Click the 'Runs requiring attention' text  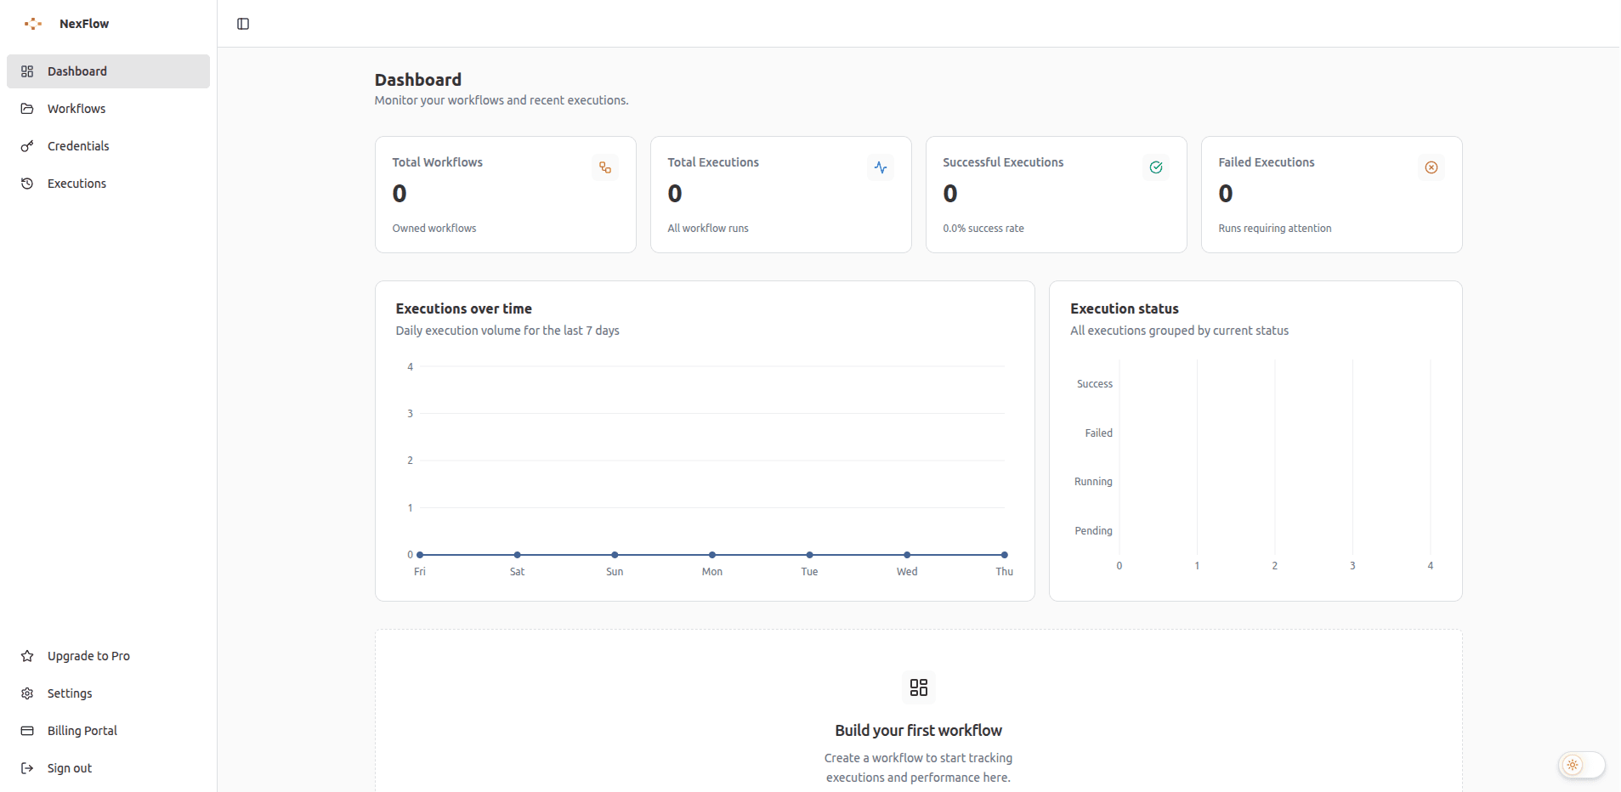tap(1275, 229)
